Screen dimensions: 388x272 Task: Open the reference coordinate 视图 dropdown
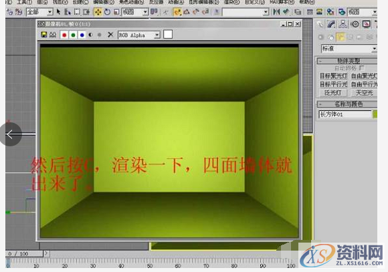[x=135, y=12]
